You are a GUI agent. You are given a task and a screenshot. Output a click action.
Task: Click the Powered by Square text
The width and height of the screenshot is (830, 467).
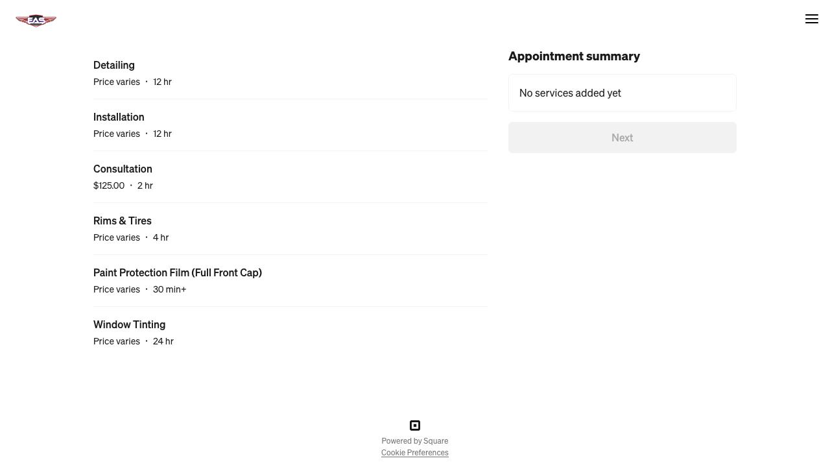point(415,441)
